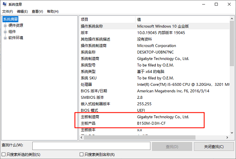The width and height of the screenshot is (236, 159).
Task: Click the 关闭查找(C) button
Action: coord(214,146)
